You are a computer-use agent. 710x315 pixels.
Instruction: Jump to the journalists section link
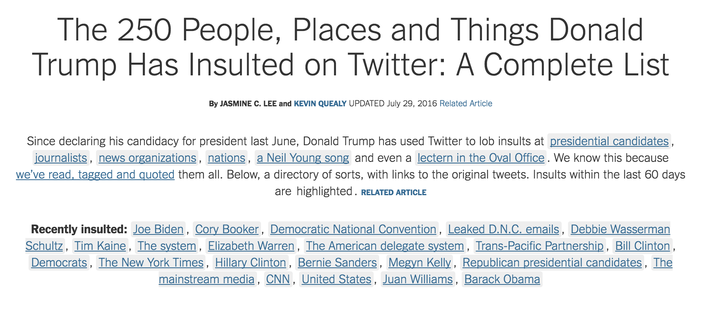(x=61, y=158)
